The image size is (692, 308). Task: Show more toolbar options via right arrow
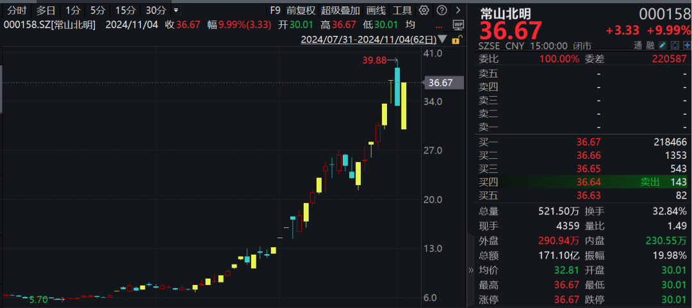[458, 10]
